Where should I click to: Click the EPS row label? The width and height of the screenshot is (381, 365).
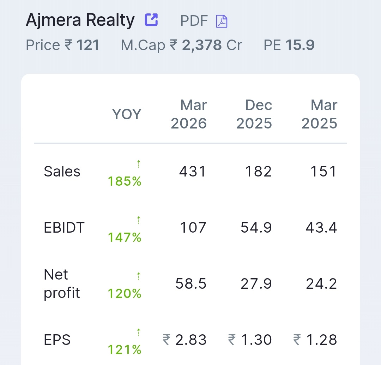(57, 340)
